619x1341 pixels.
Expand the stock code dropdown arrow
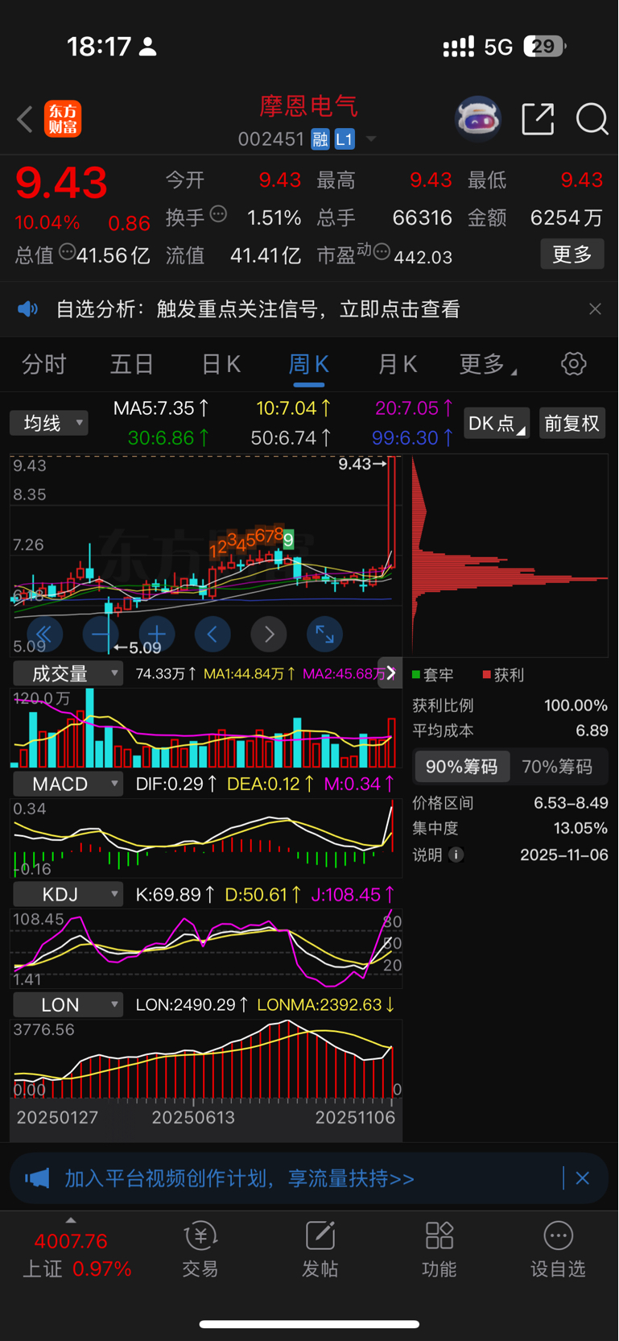pyautogui.click(x=371, y=139)
